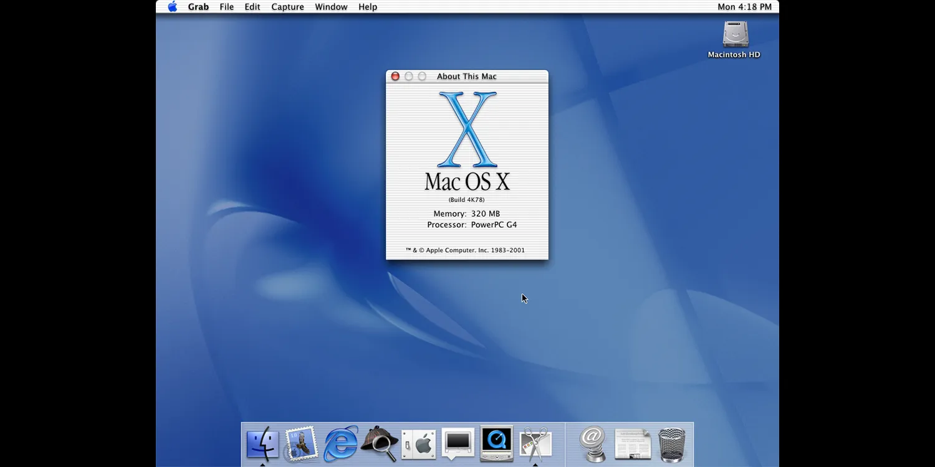
Task: Click the @ spring Mac OS X website icon
Action: click(593, 444)
